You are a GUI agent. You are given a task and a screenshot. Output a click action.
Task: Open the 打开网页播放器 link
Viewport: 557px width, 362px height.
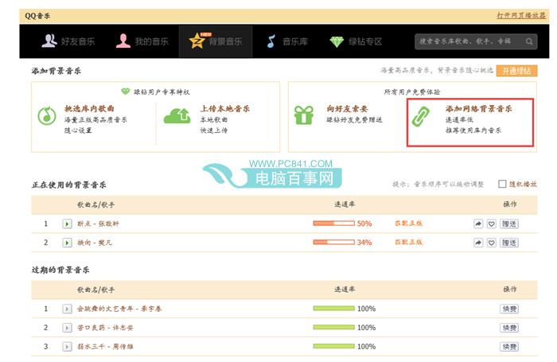pyautogui.click(x=516, y=15)
